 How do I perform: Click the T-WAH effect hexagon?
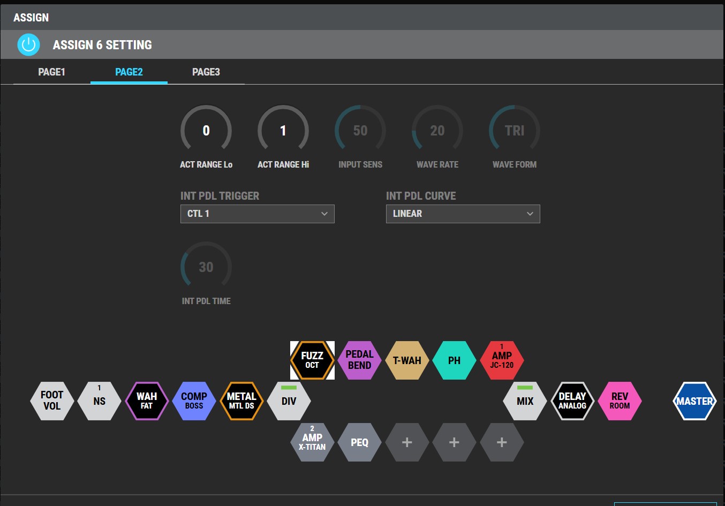407,360
